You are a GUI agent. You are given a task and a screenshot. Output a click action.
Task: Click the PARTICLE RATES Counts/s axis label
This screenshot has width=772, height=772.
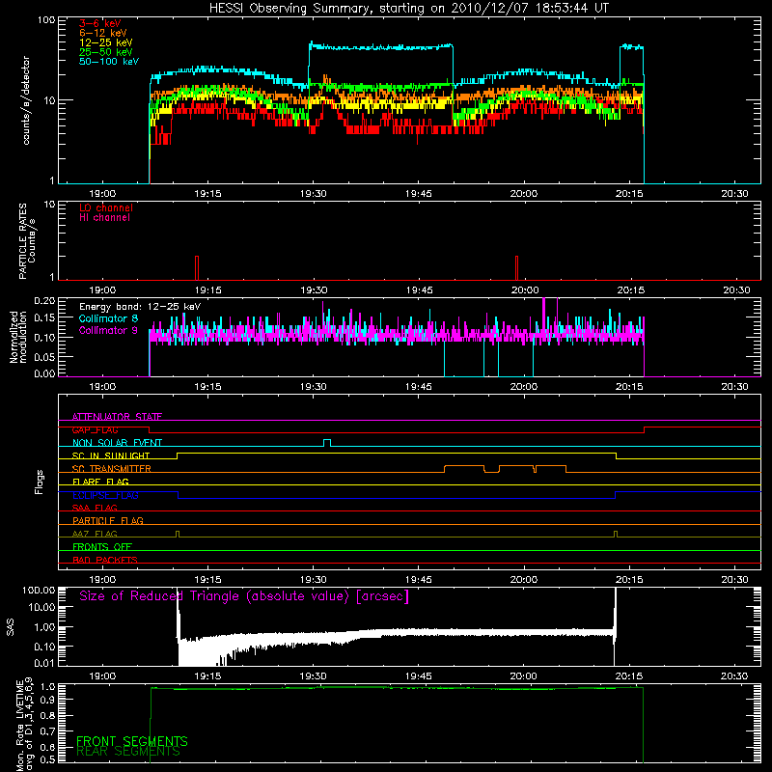(x=27, y=241)
